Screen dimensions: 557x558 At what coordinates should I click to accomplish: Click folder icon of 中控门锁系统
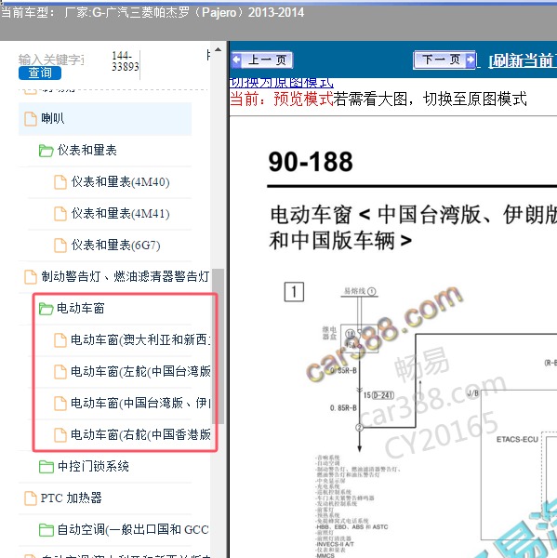(46, 467)
